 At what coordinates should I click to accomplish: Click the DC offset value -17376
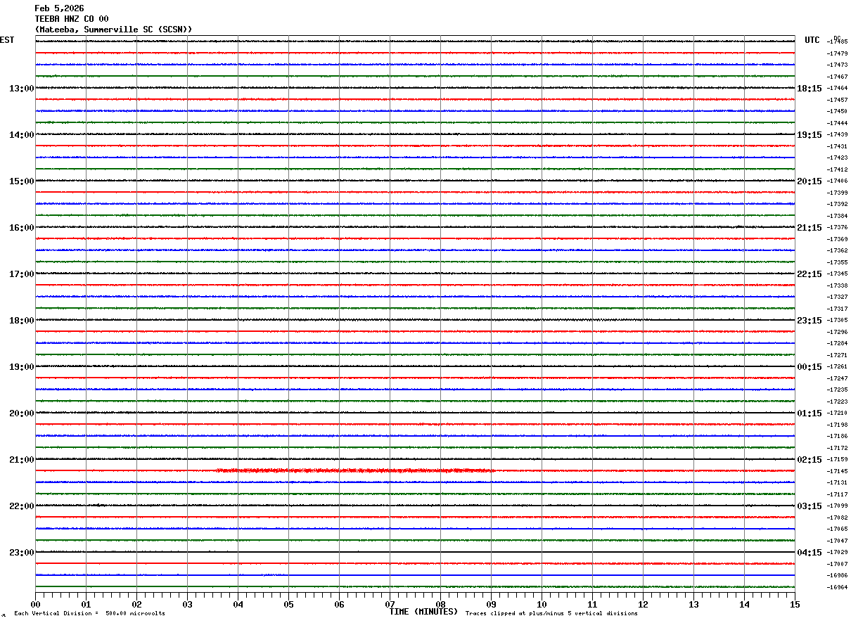coord(838,228)
